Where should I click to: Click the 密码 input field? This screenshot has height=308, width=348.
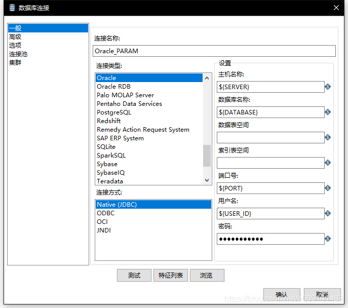(x=270, y=239)
